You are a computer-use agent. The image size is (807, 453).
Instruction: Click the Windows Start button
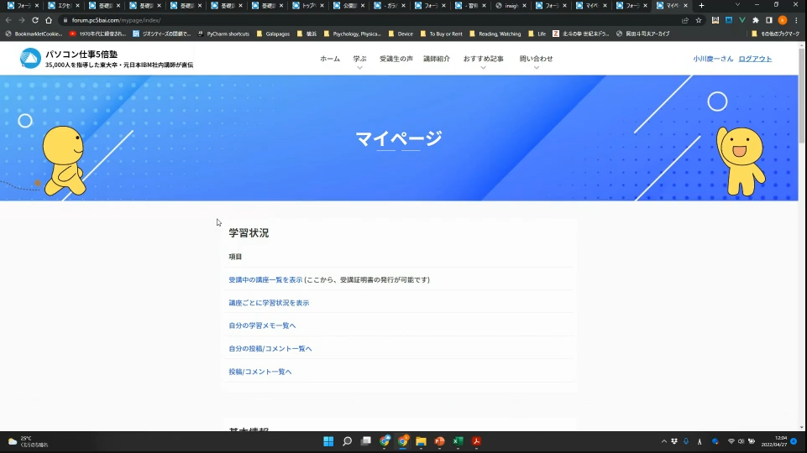[x=328, y=441]
